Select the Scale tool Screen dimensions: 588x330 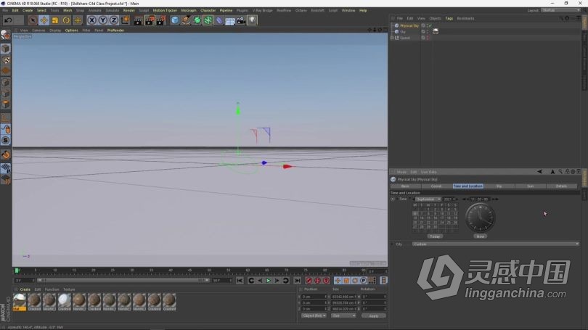pos(55,20)
